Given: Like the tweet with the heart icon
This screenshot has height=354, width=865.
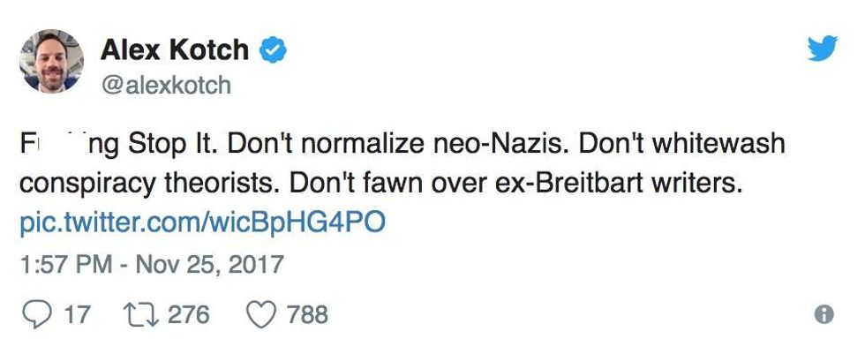Looking at the screenshot, I should point(260,315).
